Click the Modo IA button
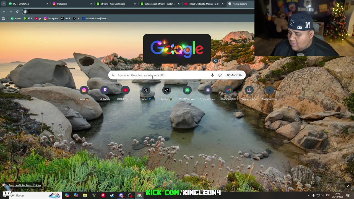Viewport: 354px width, 199px height. 234,75
